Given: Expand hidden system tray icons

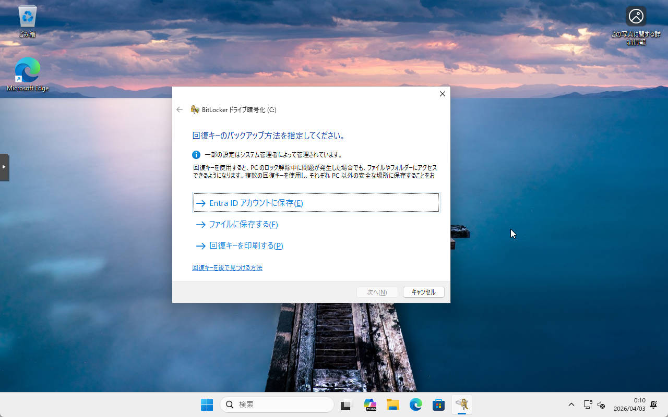Looking at the screenshot, I should click(571, 404).
